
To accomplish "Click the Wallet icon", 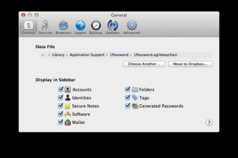I will pos(68,122).
